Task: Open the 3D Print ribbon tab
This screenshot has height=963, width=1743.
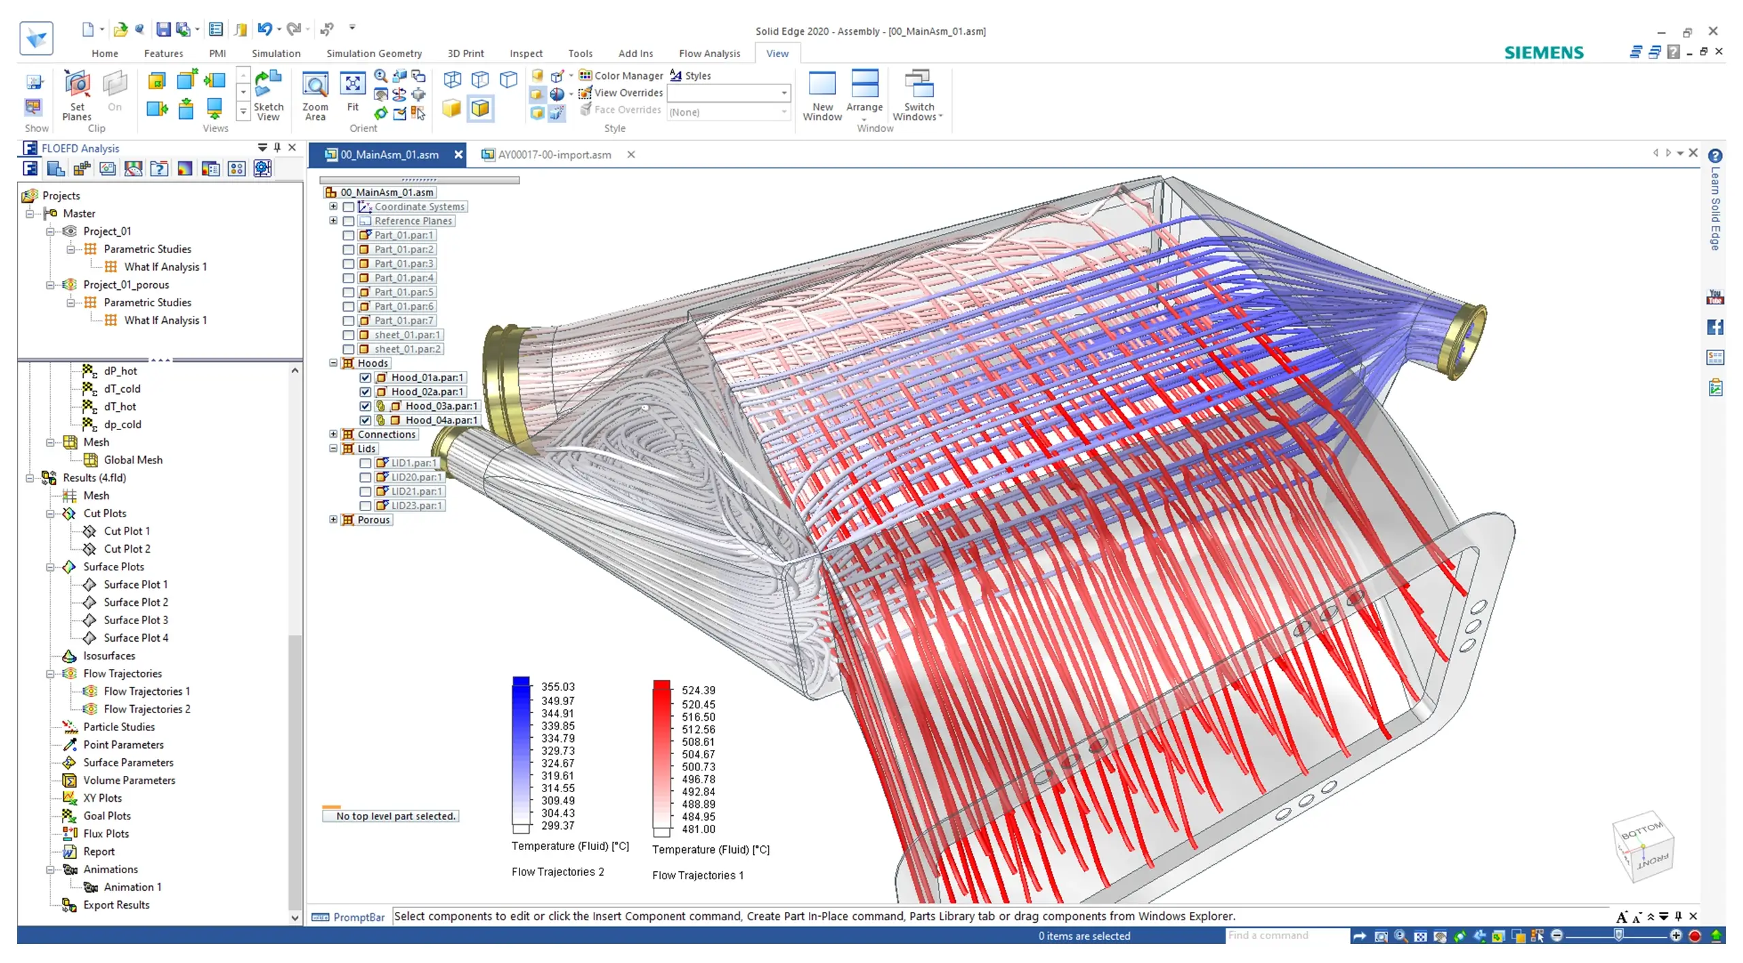Action: [x=466, y=53]
